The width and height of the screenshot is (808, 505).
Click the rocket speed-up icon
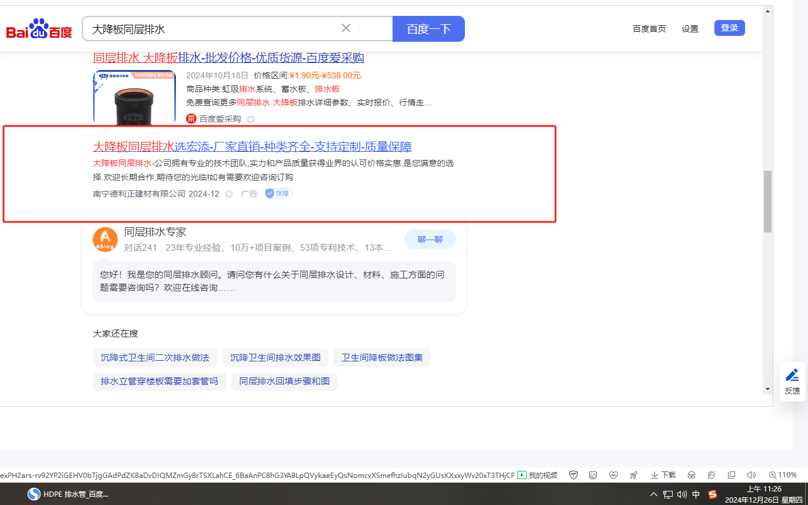click(633, 475)
